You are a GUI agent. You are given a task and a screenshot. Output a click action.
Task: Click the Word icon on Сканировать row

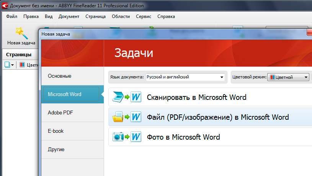point(136,97)
